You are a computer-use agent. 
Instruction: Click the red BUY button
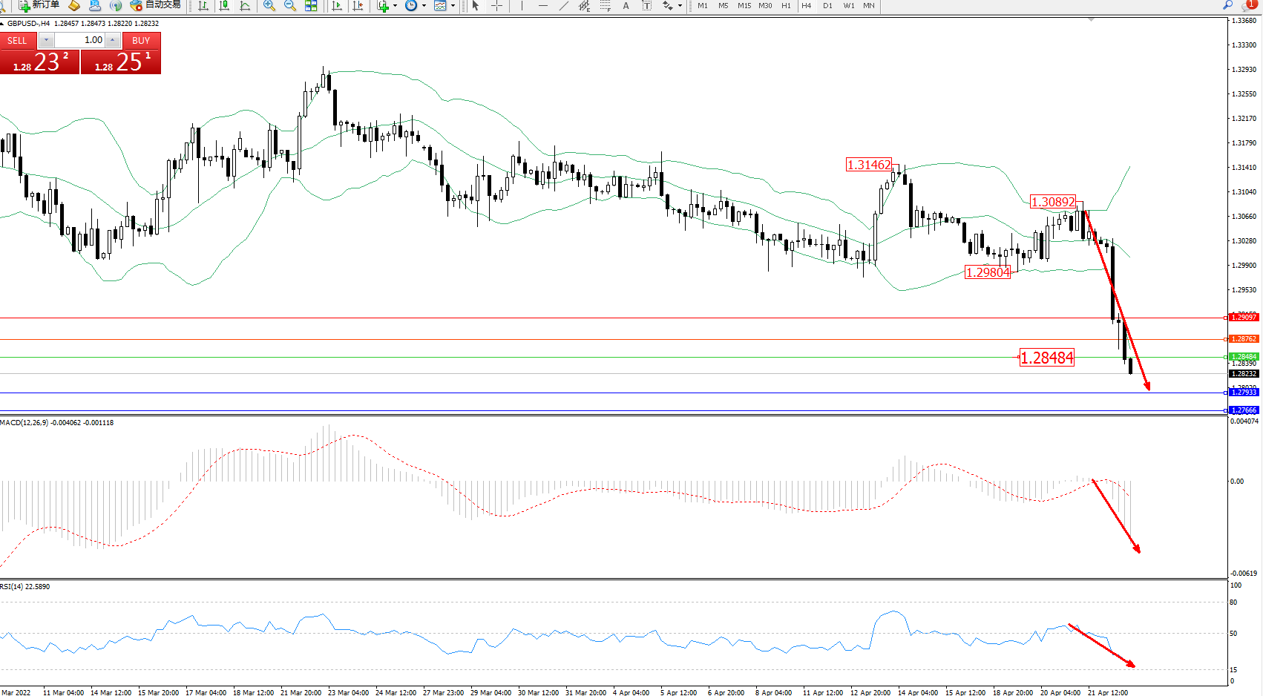point(141,41)
